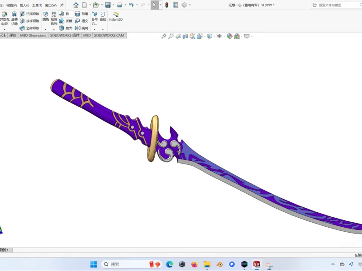
Task: Click Zoom to Fit magnifier icon
Action: tap(164, 36)
